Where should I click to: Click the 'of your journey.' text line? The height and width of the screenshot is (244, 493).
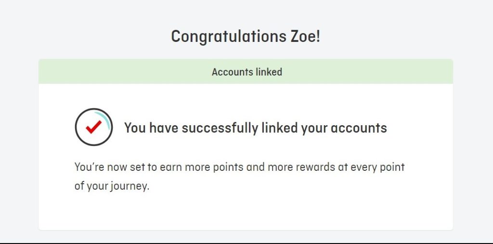coord(112,186)
